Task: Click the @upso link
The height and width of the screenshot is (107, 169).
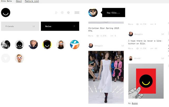Action: click(135, 103)
